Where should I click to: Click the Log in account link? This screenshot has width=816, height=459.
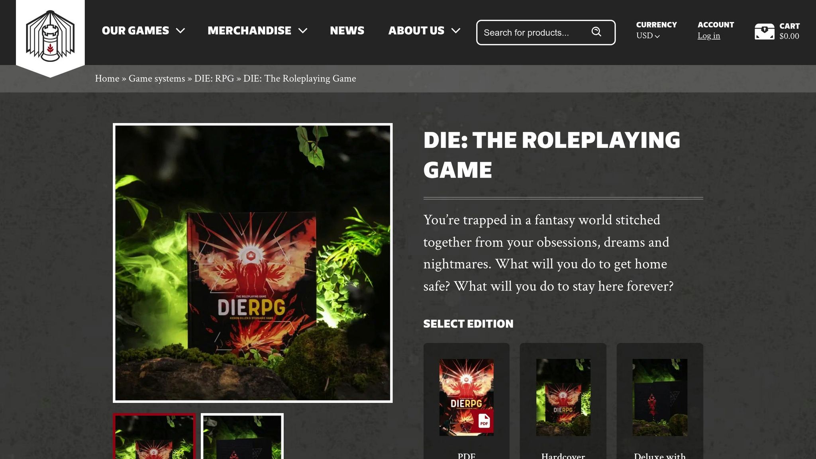click(x=708, y=36)
